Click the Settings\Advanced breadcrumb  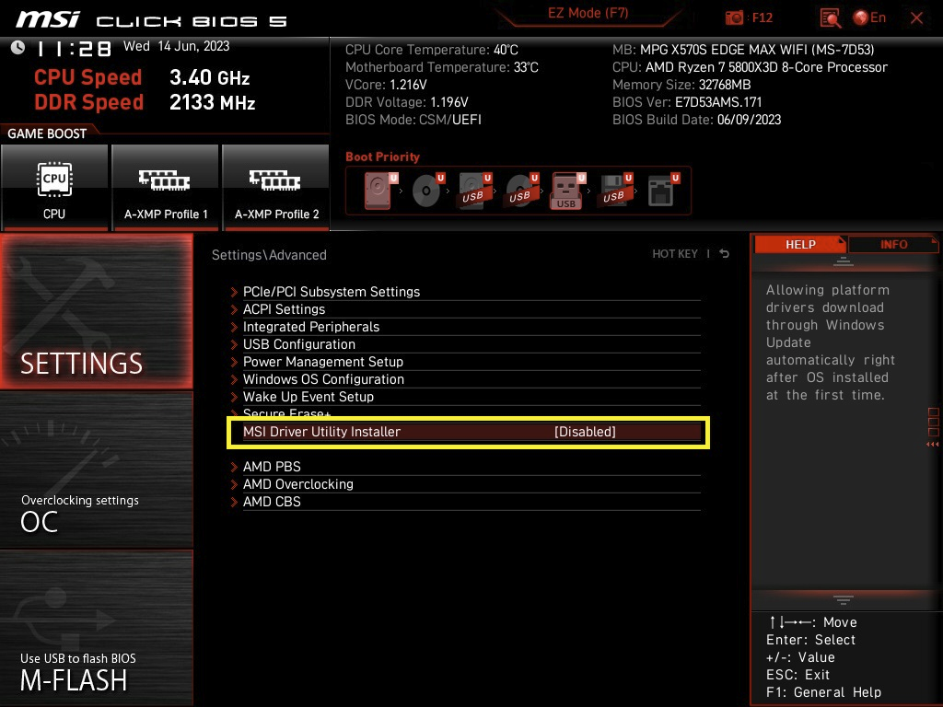pos(269,255)
